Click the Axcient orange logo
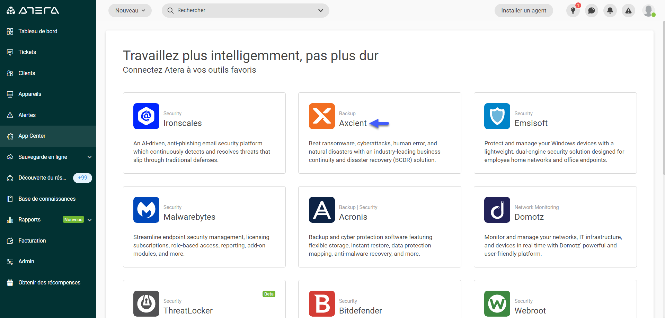Screen dimensions: 665x318 click(322, 116)
